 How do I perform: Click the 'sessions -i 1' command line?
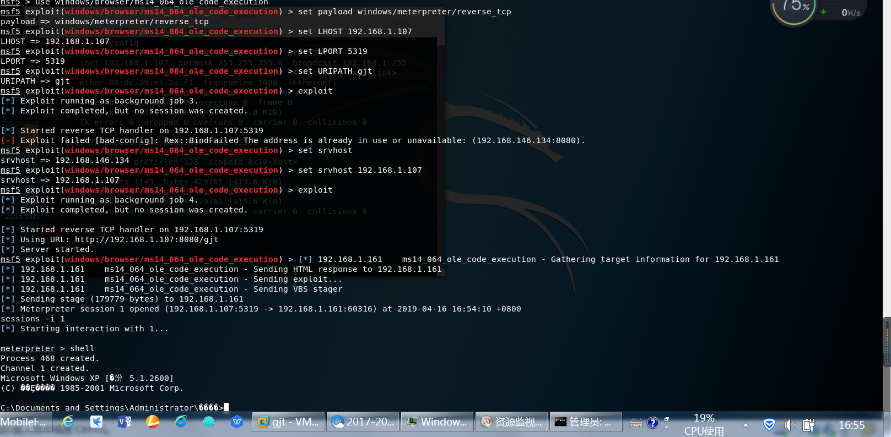[x=33, y=319]
